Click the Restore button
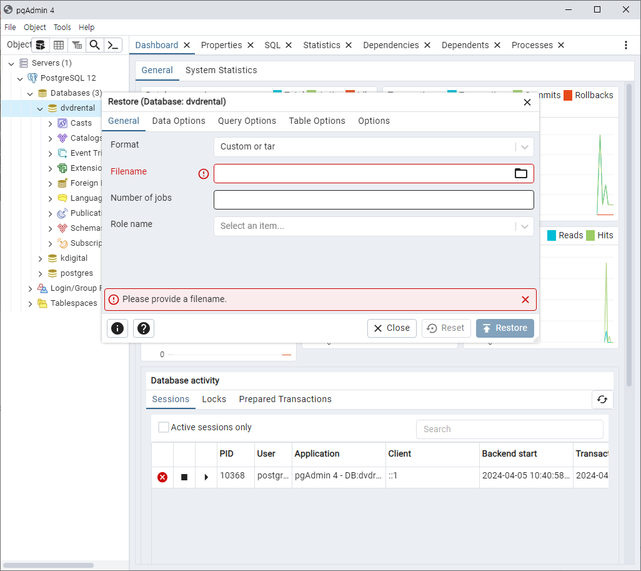641x571 pixels. (505, 328)
